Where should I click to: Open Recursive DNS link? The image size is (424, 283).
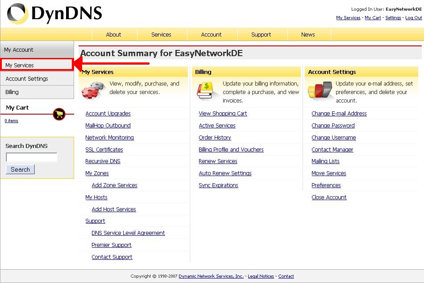coord(103,161)
